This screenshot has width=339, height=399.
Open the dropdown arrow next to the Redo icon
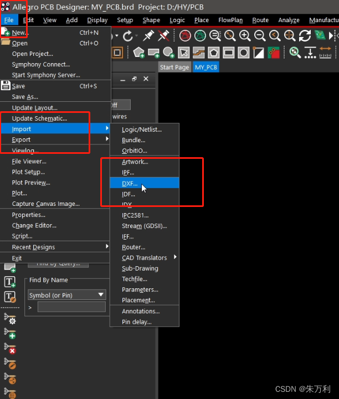pyautogui.click(x=136, y=35)
